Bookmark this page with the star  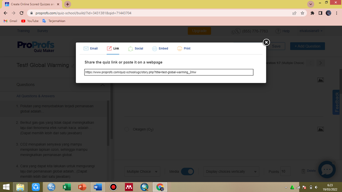point(302,13)
